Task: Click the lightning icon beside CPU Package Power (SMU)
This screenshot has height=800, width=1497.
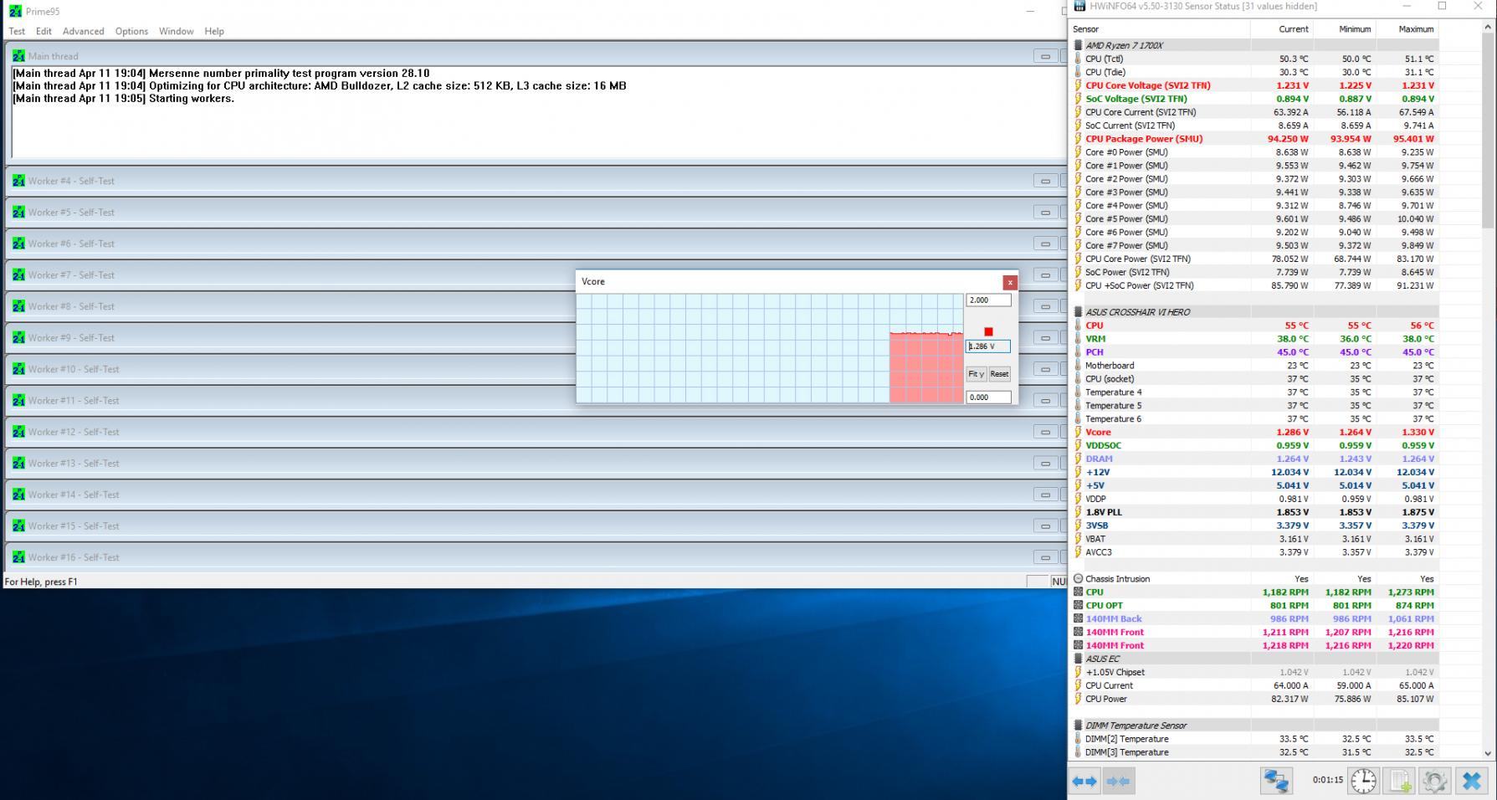Action: (x=1078, y=139)
